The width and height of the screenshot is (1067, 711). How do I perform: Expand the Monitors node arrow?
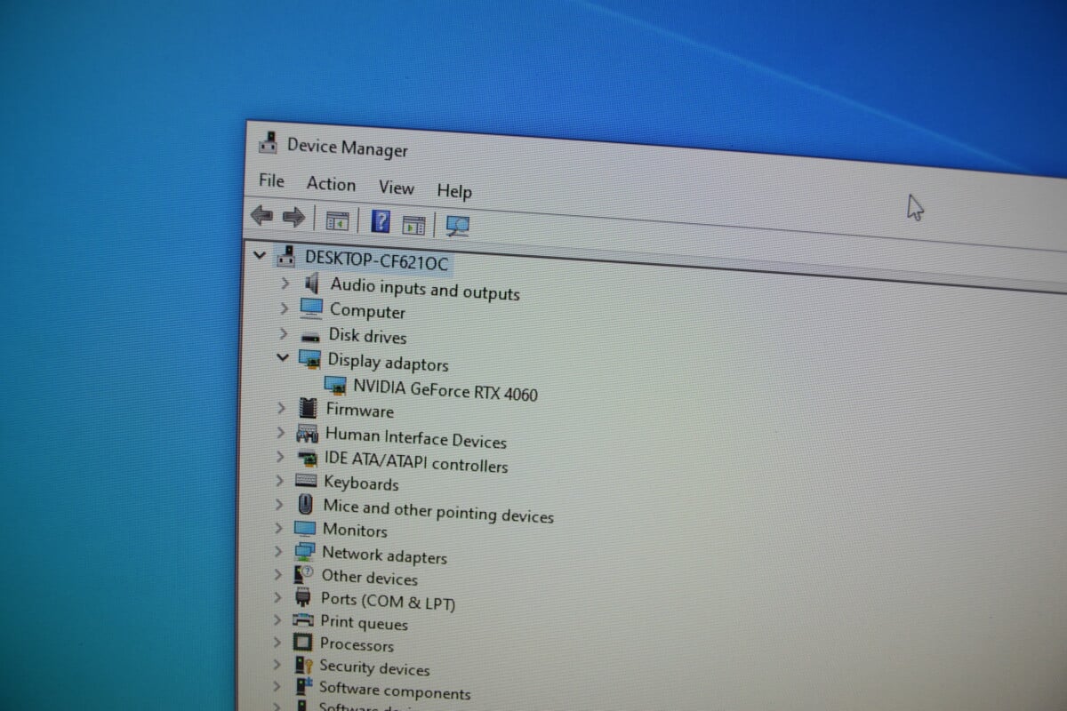(x=279, y=527)
